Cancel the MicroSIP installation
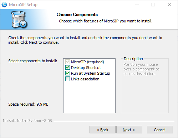 click(160, 130)
